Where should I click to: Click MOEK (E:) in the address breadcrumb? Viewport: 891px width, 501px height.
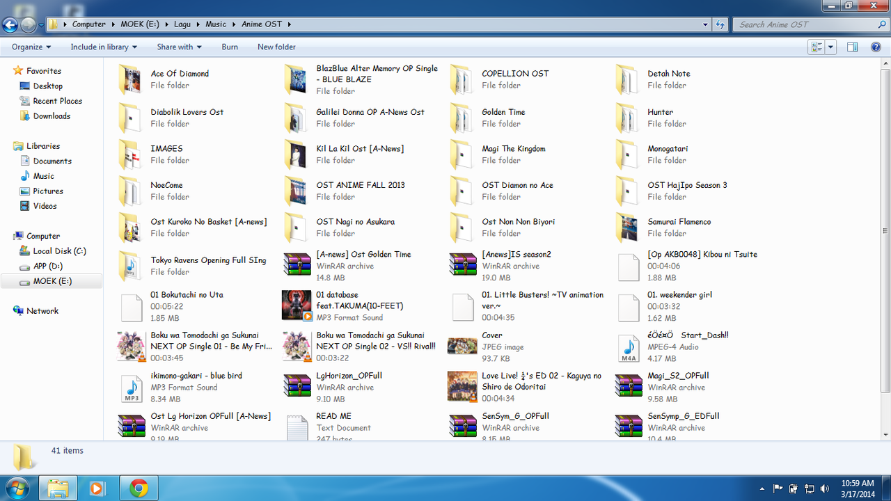[x=139, y=24]
